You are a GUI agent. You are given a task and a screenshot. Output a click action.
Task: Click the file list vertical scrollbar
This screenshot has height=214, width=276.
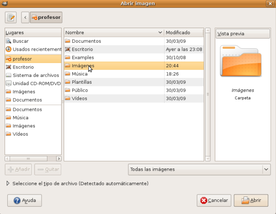[x=207, y=94]
